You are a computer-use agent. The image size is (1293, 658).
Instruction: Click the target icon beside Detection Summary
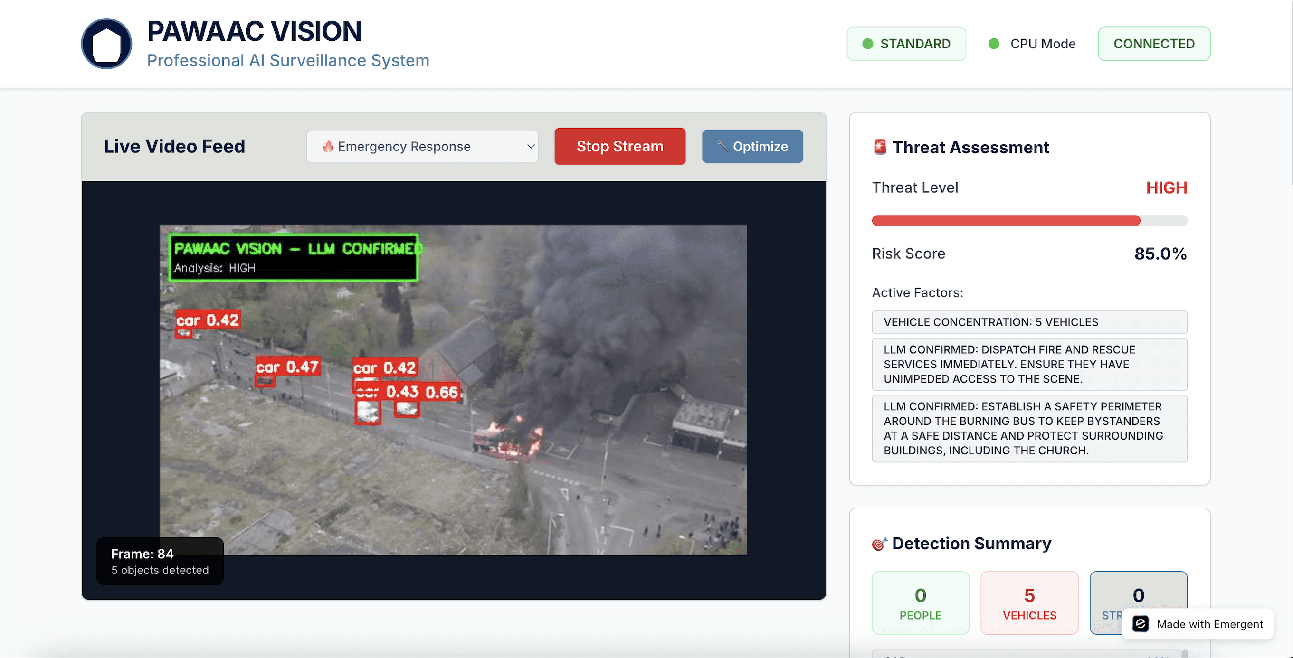(x=879, y=544)
